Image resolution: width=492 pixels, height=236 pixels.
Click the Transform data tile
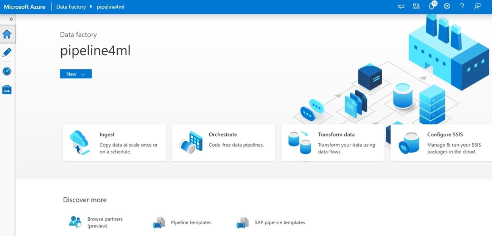click(x=333, y=142)
